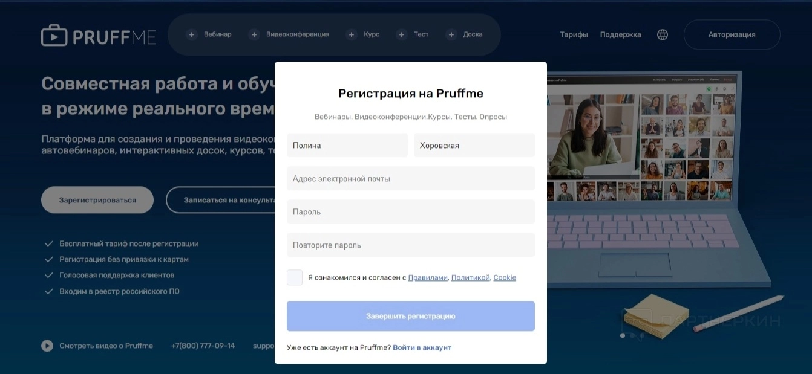Click the play icon for Pruffme video
This screenshot has width=812, height=374.
point(47,346)
